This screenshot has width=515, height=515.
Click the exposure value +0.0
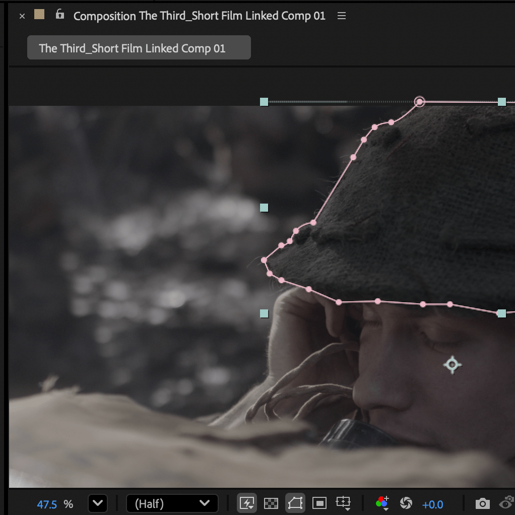(x=432, y=504)
